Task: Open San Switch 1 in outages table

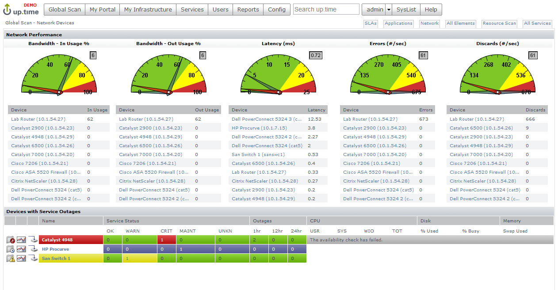Action: tap(56, 259)
